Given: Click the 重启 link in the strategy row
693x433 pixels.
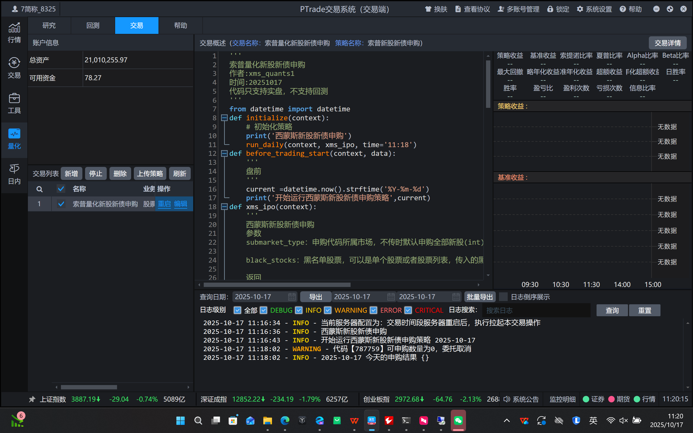Looking at the screenshot, I should [164, 204].
